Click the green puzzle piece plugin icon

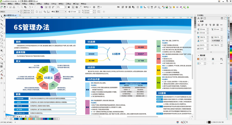(x=188, y=7)
